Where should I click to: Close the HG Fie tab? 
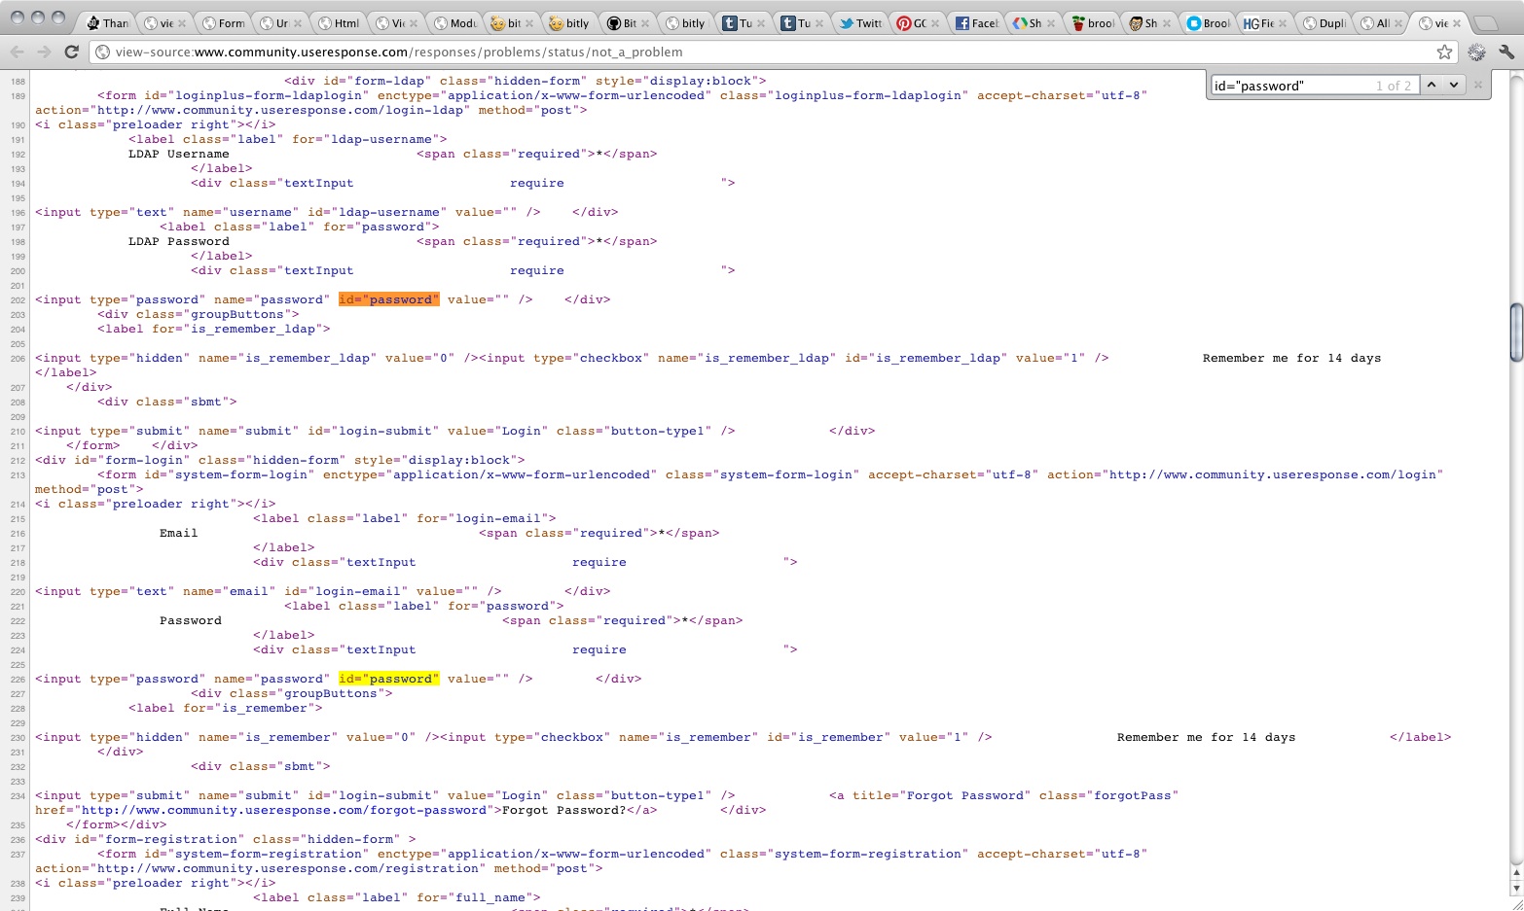click(1283, 23)
